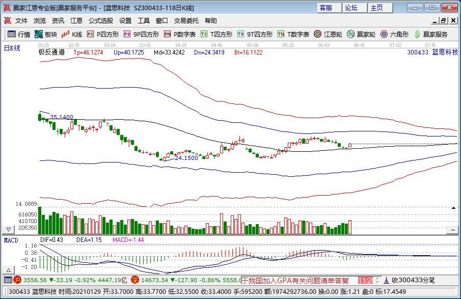
Task: Click the 深 Shenzhen index badge
Action: point(134,280)
